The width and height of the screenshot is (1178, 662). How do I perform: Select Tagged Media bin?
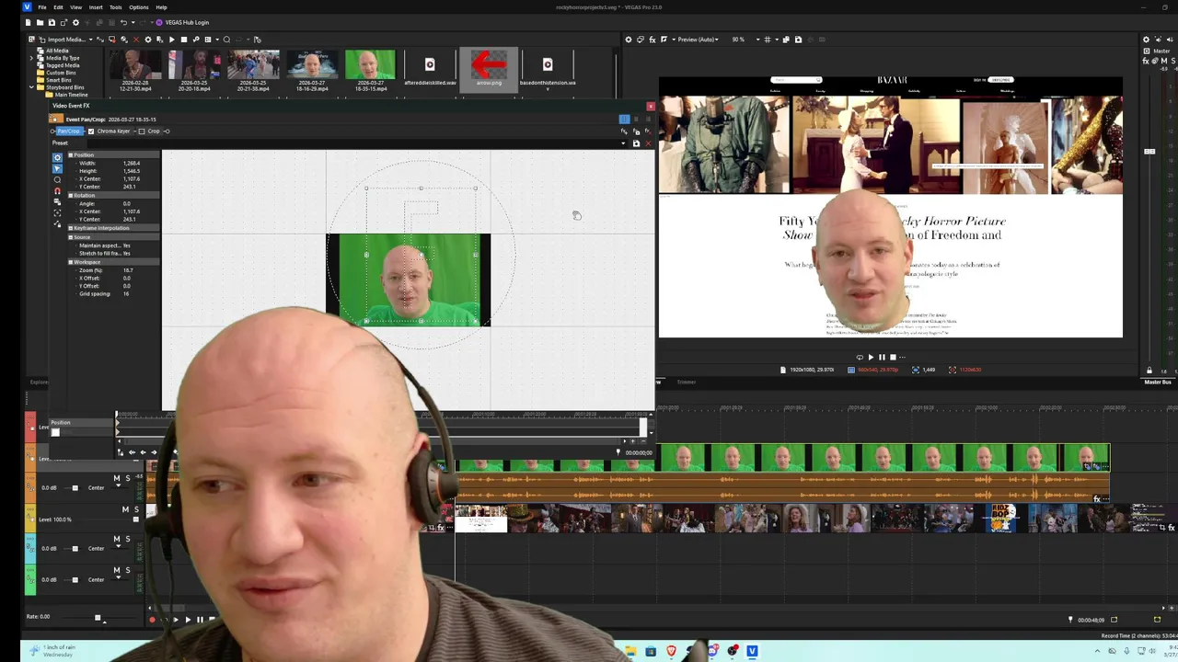pos(63,65)
